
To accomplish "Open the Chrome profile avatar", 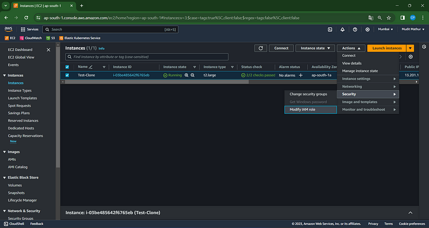I will tap(413, 18).
